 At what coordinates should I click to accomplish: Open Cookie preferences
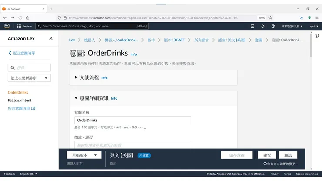pos(307,174)
